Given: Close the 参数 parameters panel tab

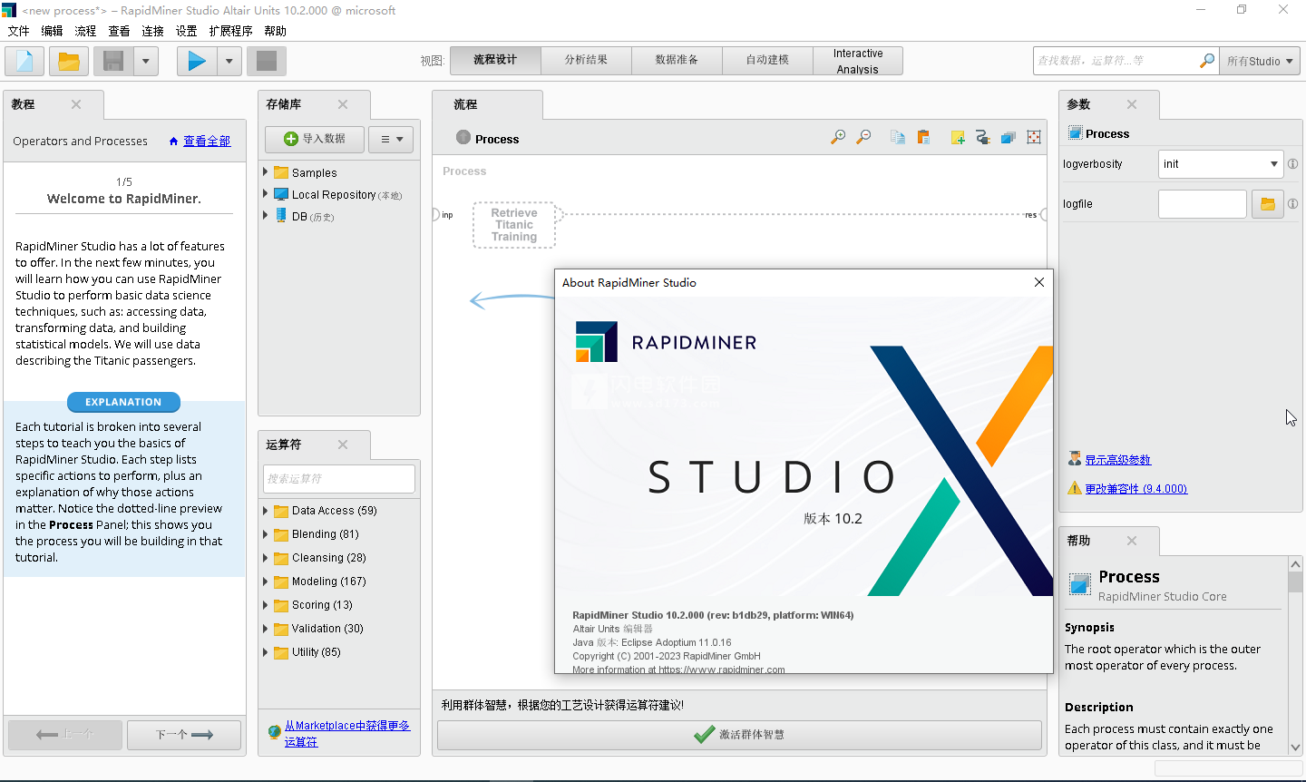Looking at the screenshot, I should pos(1132,104).
